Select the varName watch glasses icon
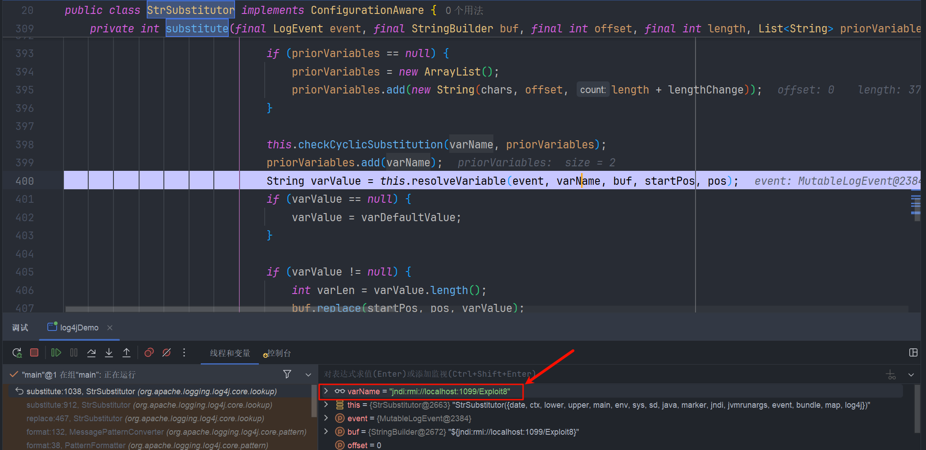926x450 pixels. (340, 391)
